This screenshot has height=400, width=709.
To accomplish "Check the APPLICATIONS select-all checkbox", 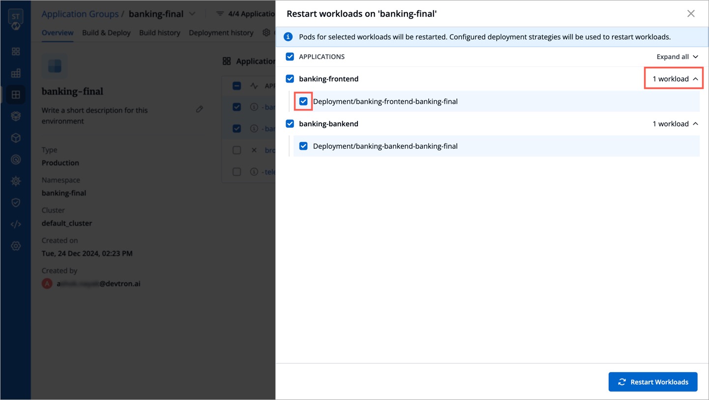I will [290, 57].
